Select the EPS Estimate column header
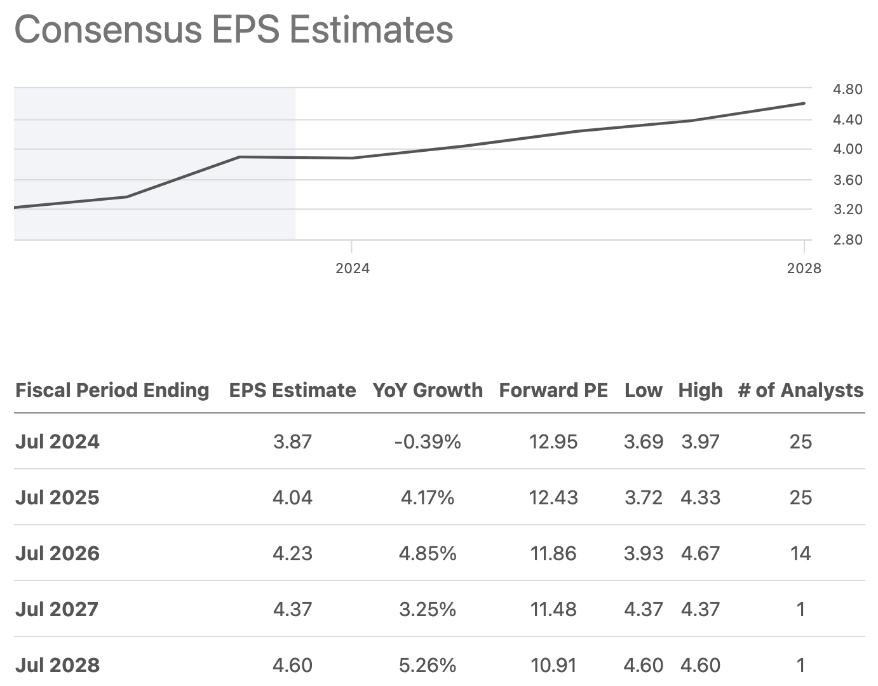 [292, 390]
